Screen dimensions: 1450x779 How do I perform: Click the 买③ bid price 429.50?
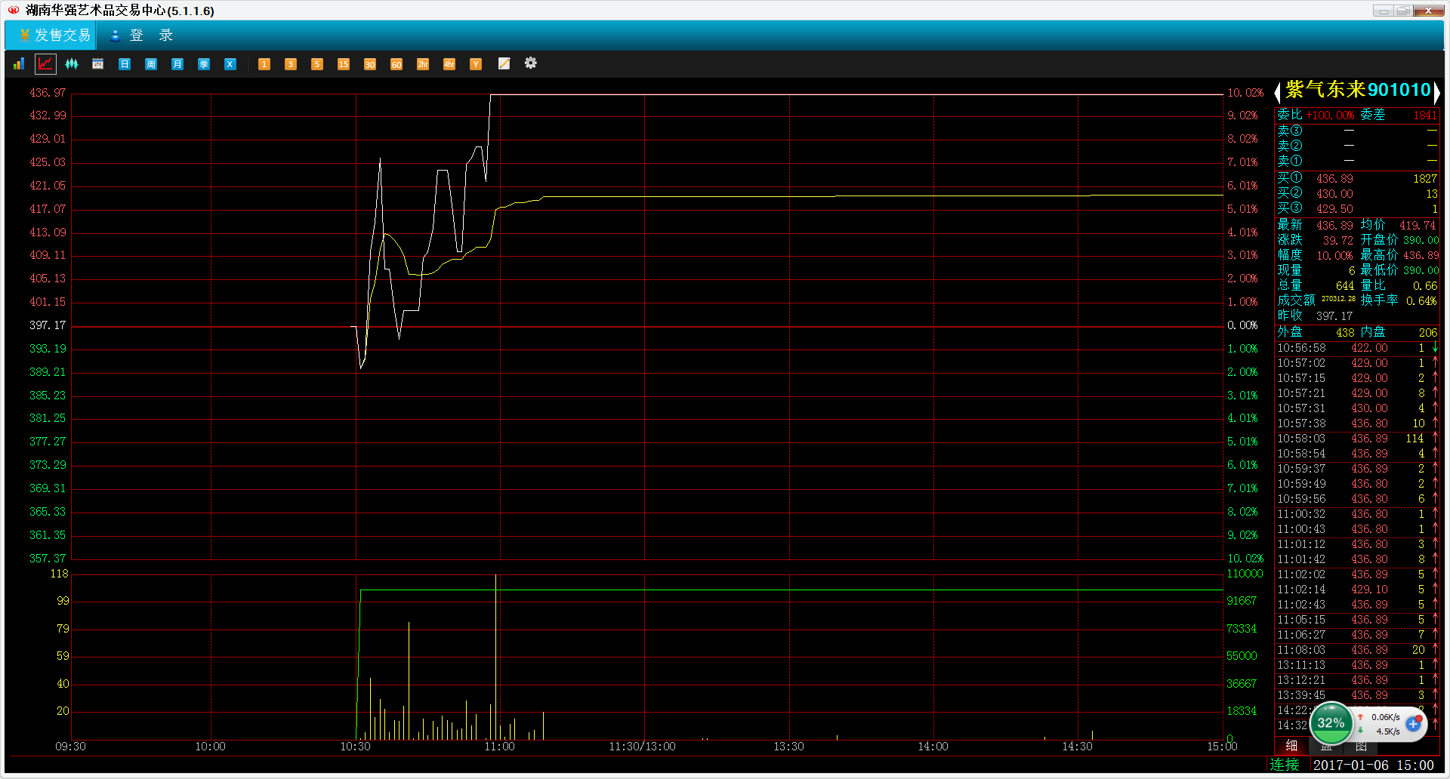(x=1334, y=209)
